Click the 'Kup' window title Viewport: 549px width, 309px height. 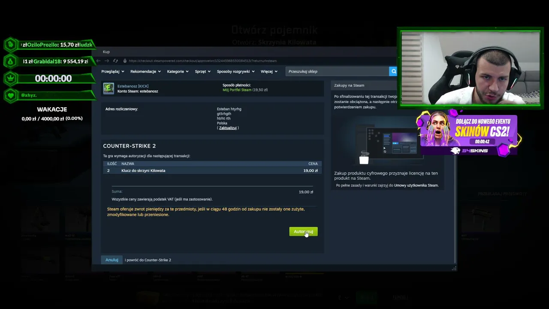(106, 52)
